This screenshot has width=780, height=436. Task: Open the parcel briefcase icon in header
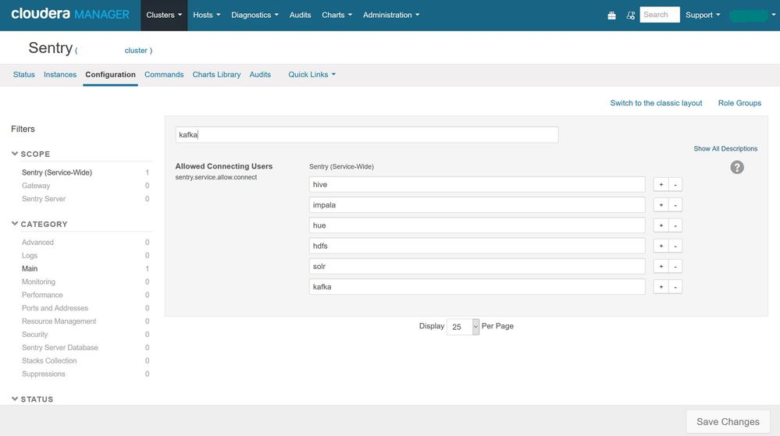click(611, 15)
